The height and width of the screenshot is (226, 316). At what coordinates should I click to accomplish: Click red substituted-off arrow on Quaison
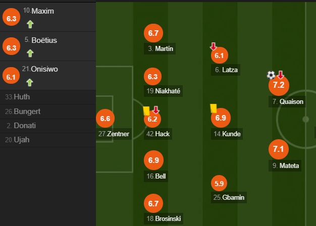(x=281, y=75)
